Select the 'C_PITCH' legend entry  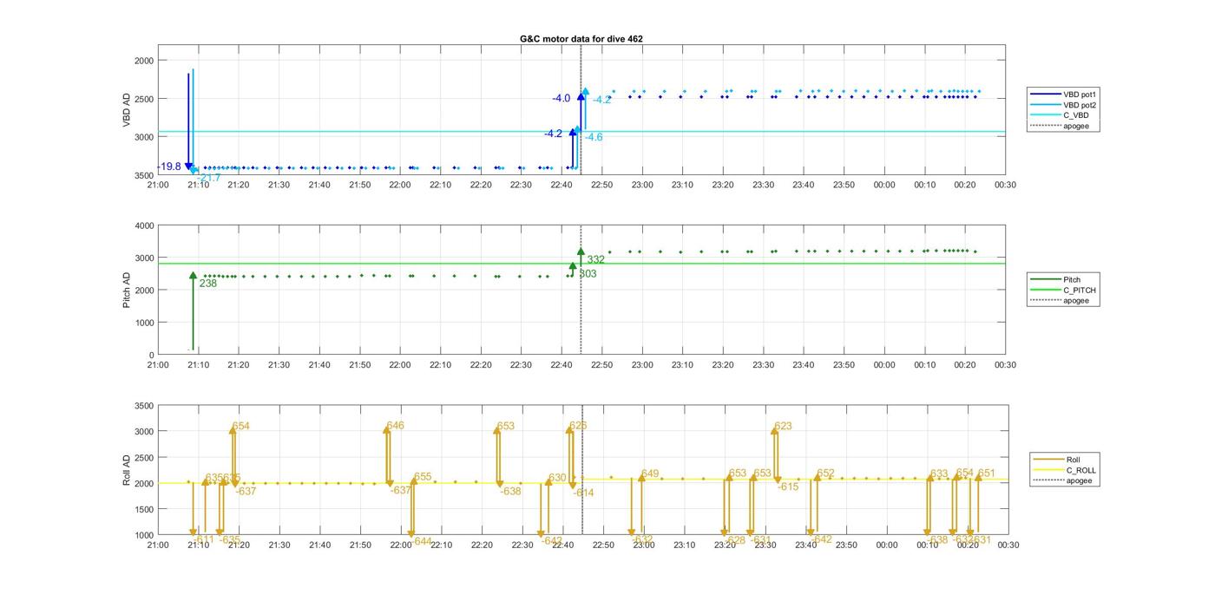coord(1063,290)
